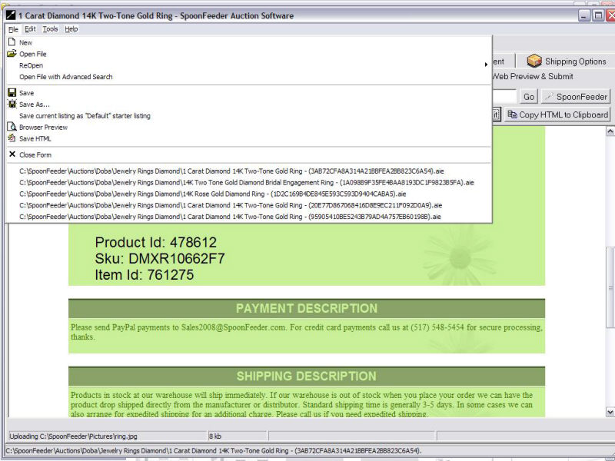Click the Go button
The height and width of the screenshot is (461, 615).
[529, 97]
